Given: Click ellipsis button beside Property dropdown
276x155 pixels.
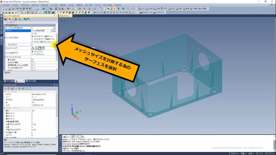Looking at the screenshot, I should [x=55, y=31].
